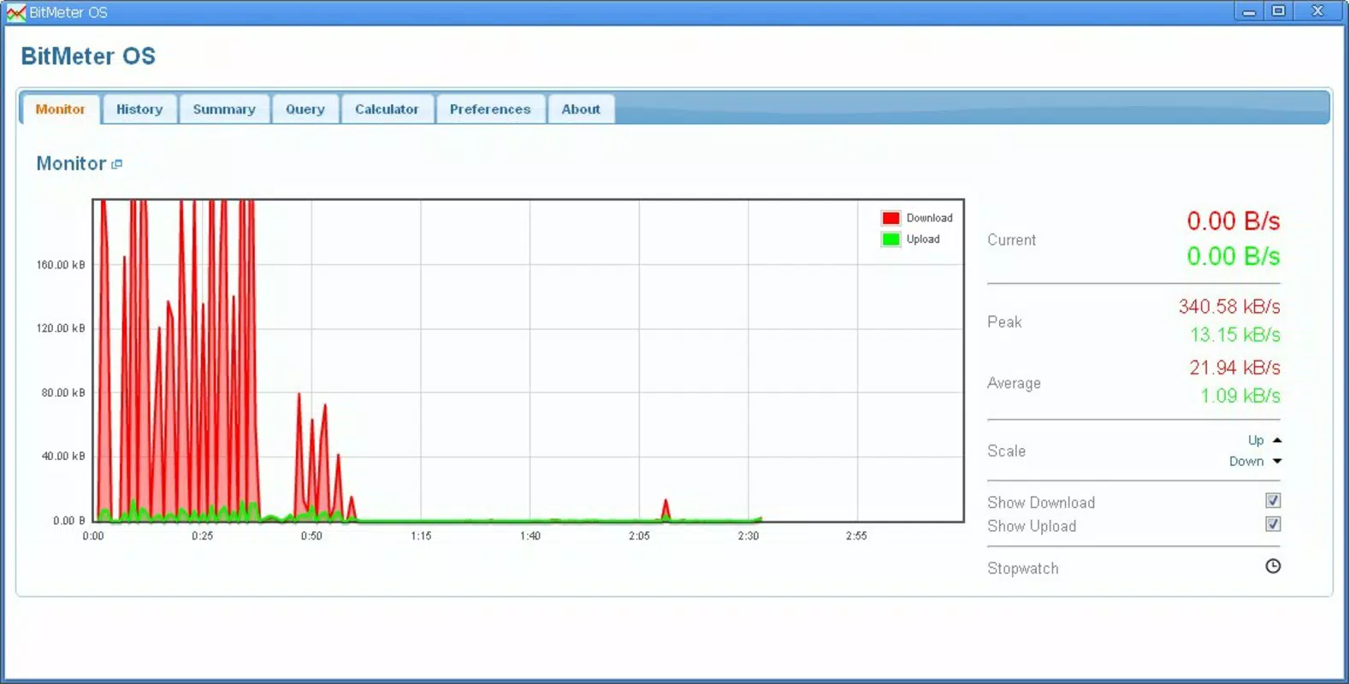Open the About tab
1349x684 pixels.
click(581, 109)
